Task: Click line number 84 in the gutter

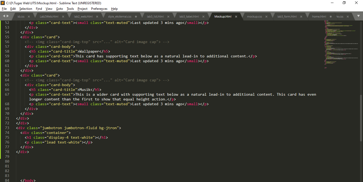Action: pos(7,180)
